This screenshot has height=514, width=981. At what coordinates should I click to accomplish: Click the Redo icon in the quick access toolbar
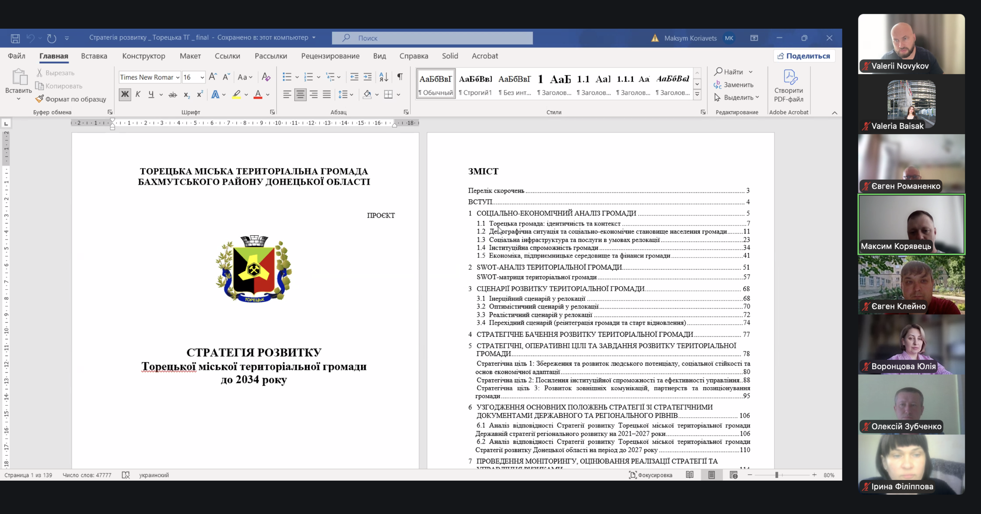tap(51, 38)
